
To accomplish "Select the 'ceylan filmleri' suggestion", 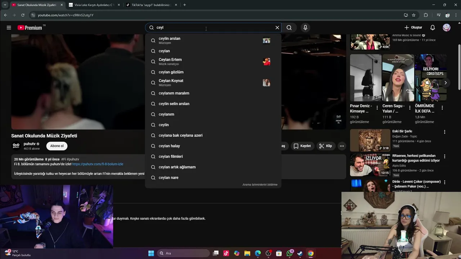I will [x=213, y=156].
